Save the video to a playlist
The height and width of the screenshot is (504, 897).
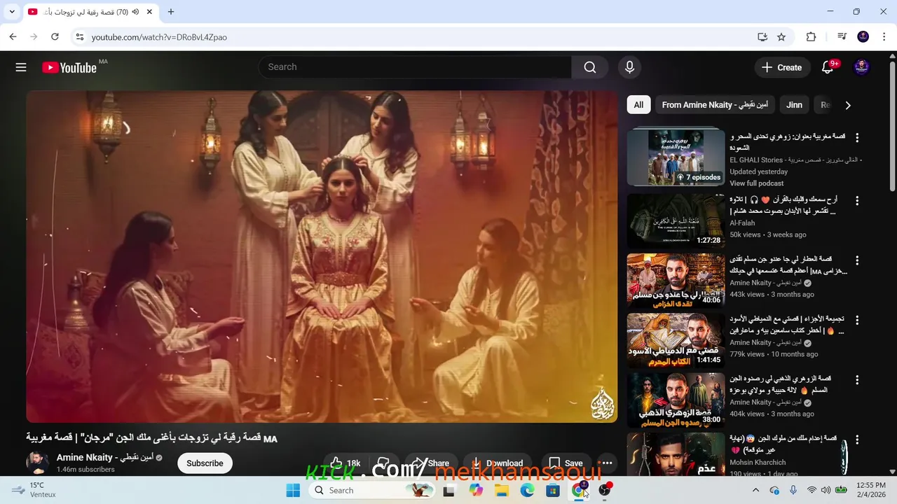click(566, 463)
